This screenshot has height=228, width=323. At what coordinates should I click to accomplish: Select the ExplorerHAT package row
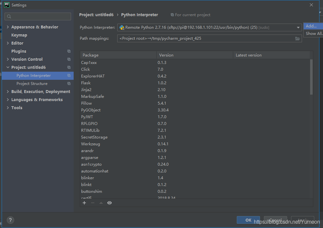pyautogui.click(x=195, y=76)
